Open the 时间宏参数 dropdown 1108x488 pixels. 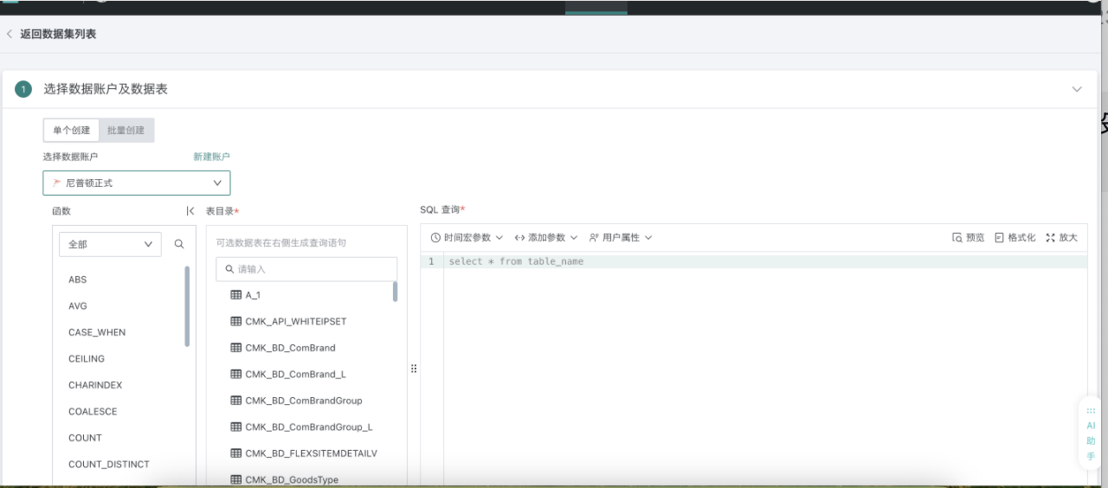pyautogui.click(x=467, y=237)
